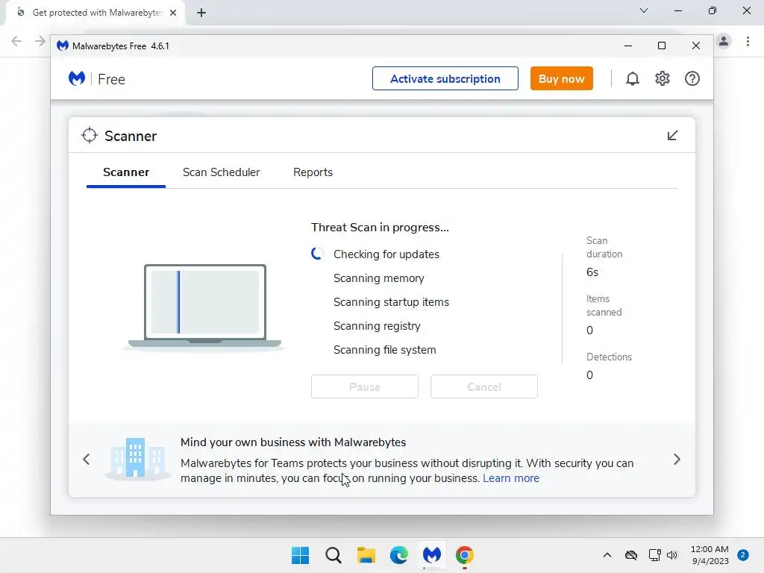Open the Reports tab

click(x=313, y=172)
